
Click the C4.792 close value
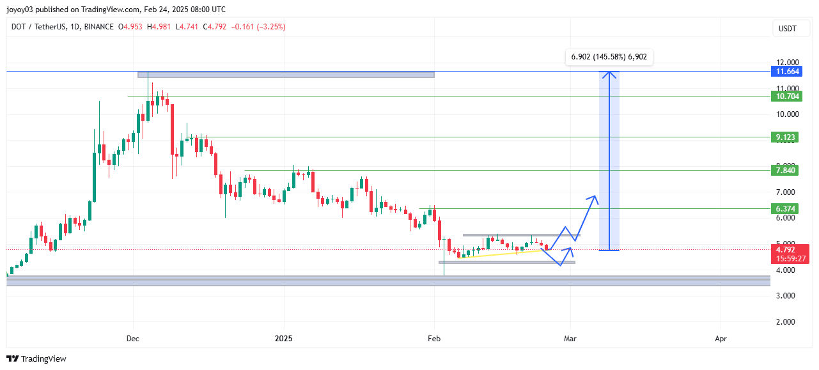[x=215, y=27]
